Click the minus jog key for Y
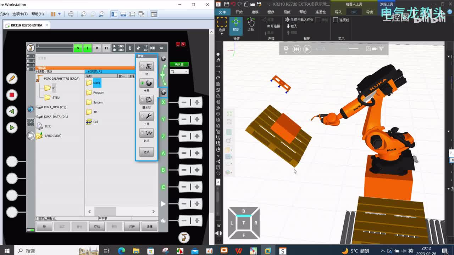454x255 pixels. pos(184,119)
